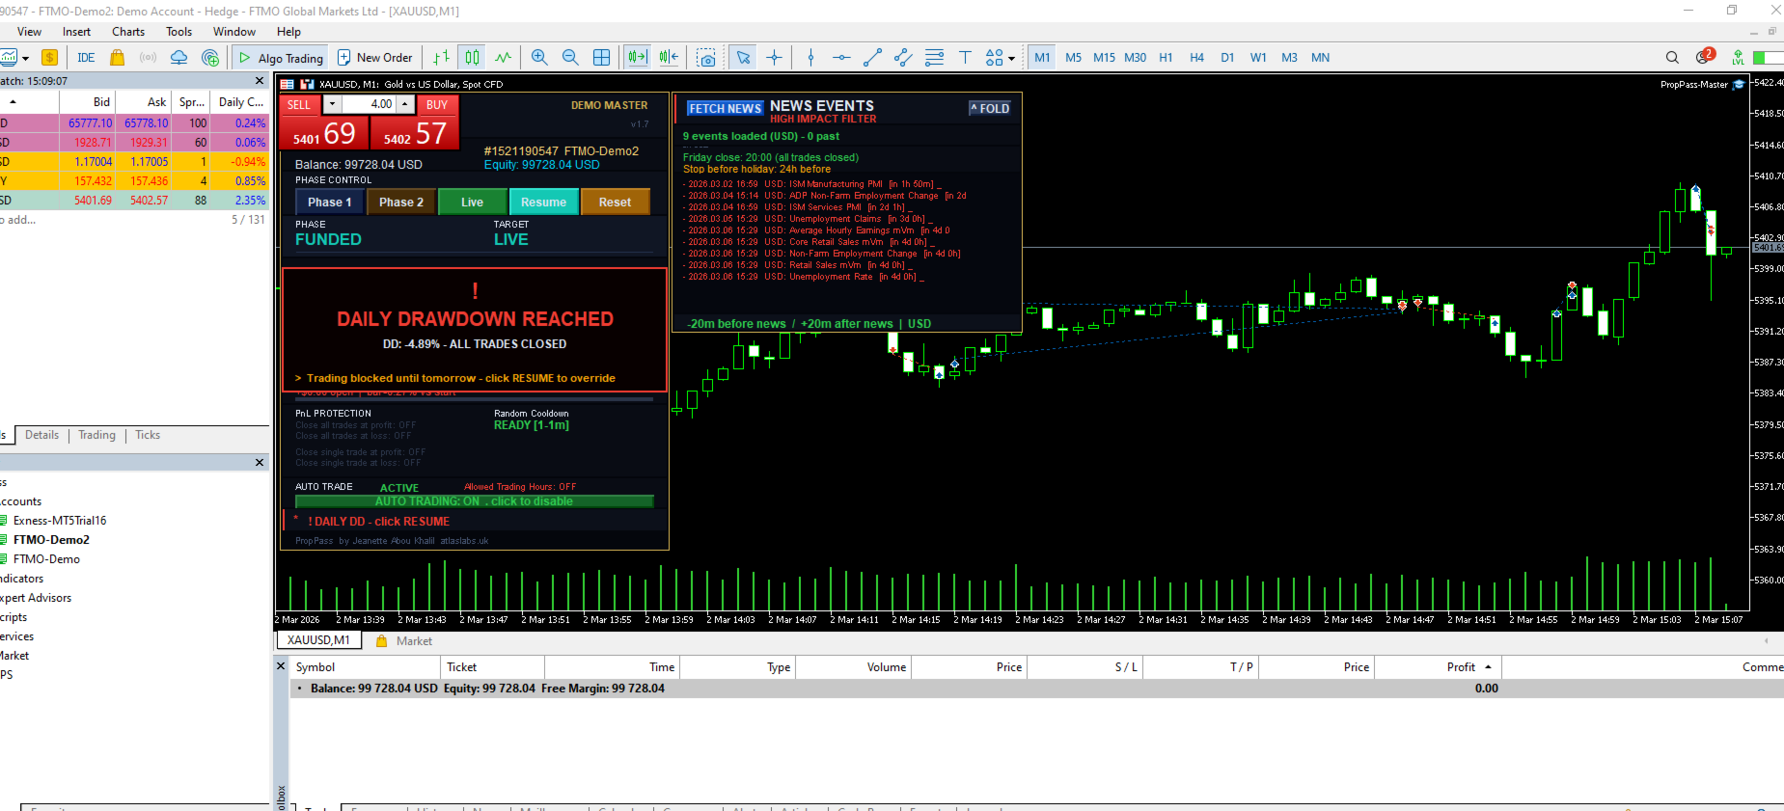Toggle Close single trade at profit
Image resolution: width=1784 pixels, height=811 pixels.
click(360, 452)
